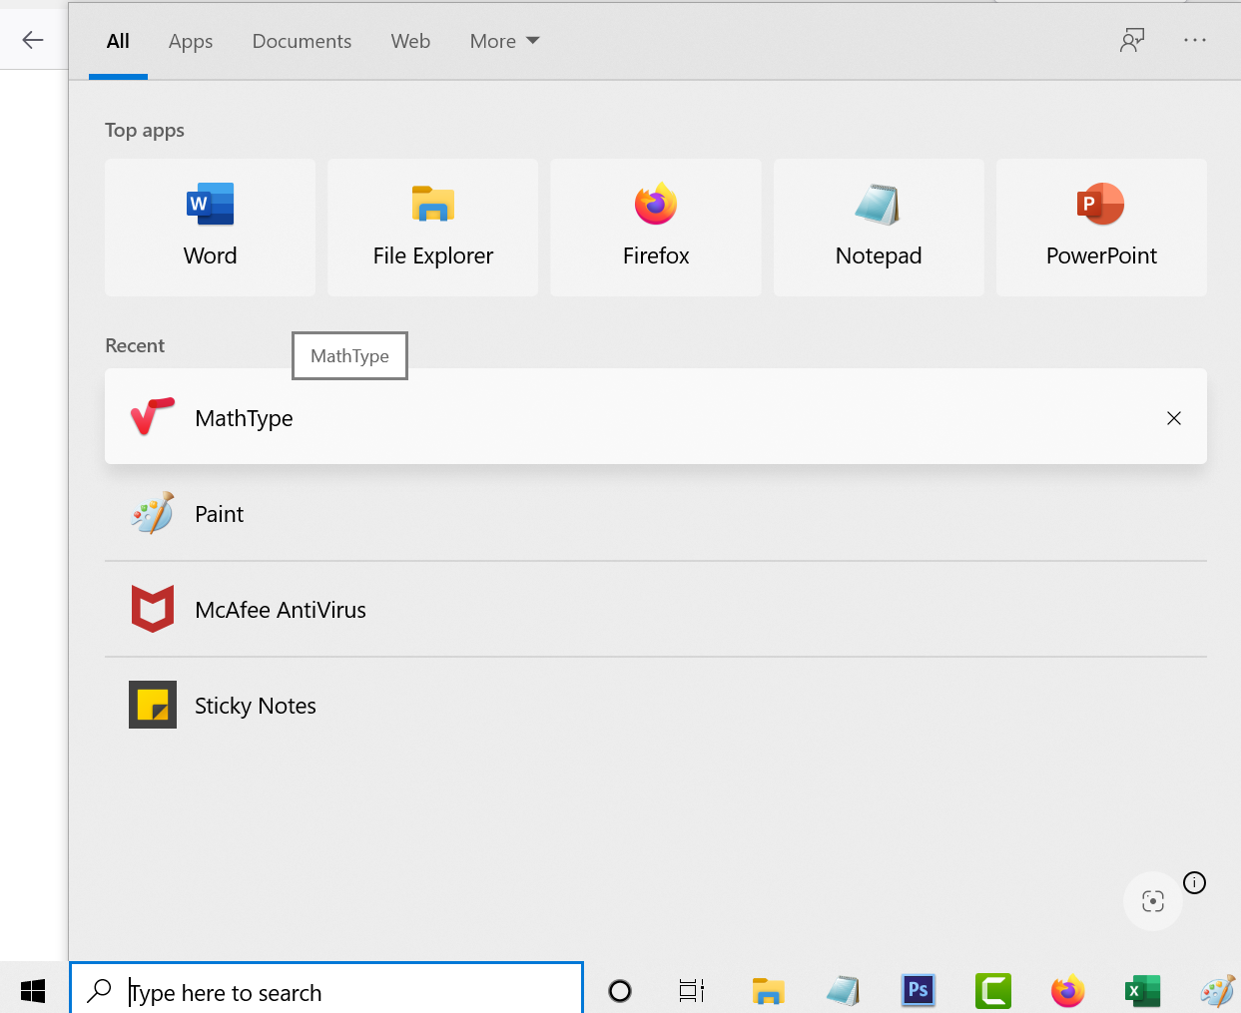Open Sticky Notes from Recent

point(656,706)
